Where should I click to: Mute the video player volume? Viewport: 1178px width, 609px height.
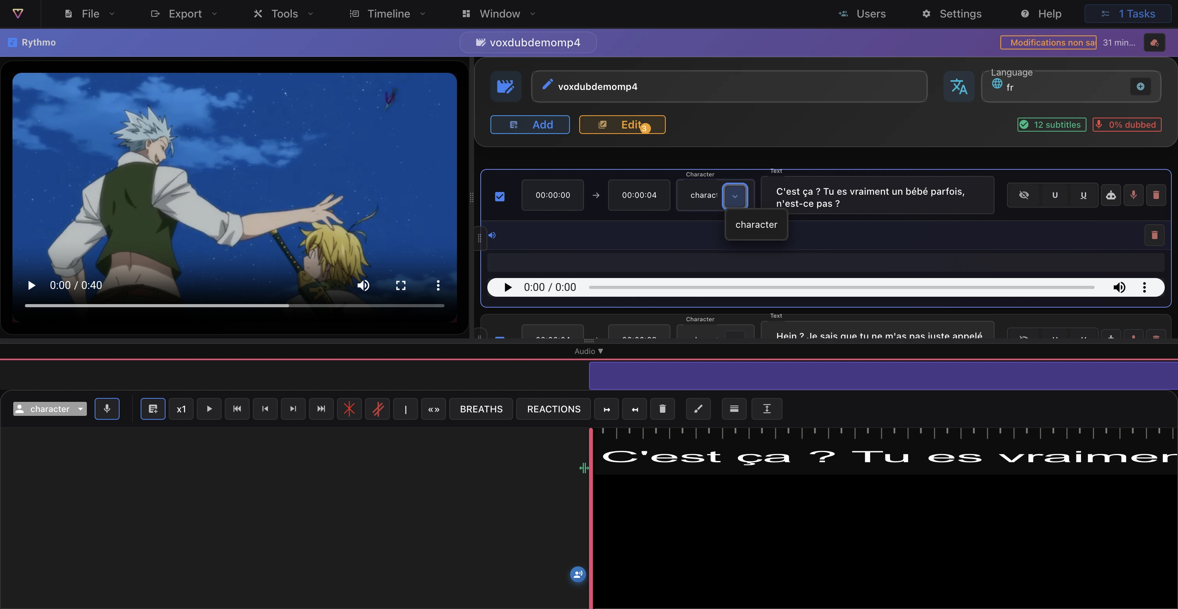click(363, 285)
